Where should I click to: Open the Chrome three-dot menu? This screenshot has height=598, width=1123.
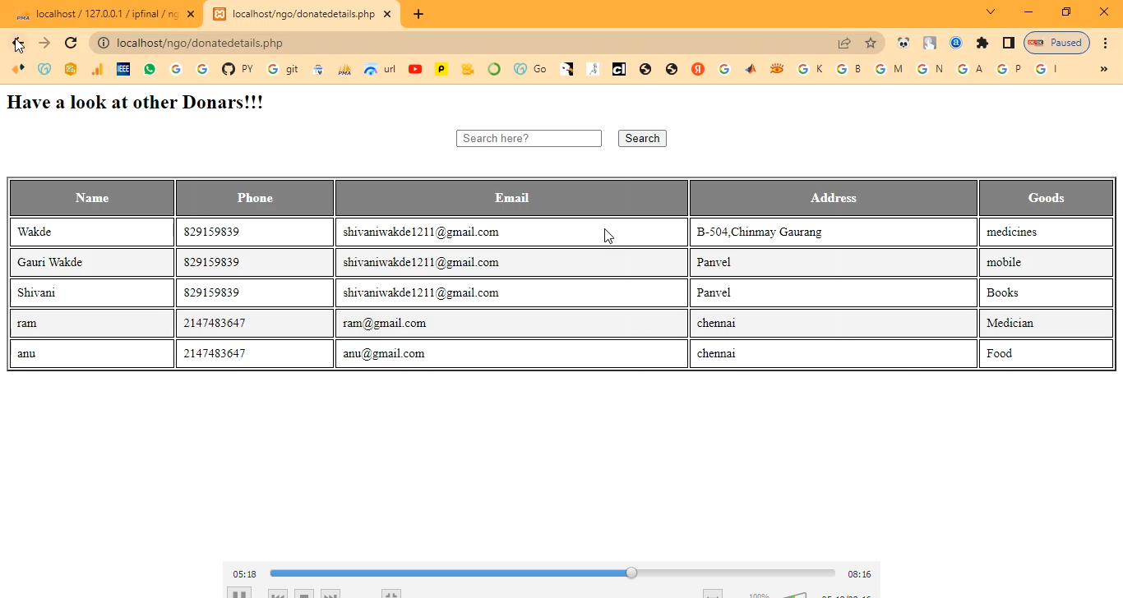tap(1105, 43)
